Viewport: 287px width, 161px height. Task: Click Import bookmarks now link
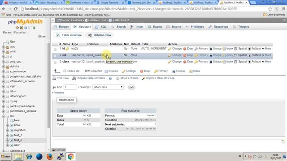click(97, 15)
